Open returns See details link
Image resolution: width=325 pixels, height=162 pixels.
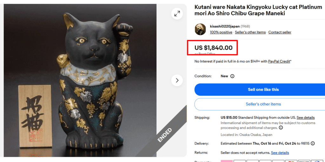280,153
